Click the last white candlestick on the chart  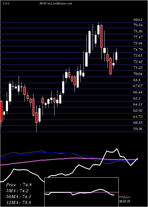(116, 56)
